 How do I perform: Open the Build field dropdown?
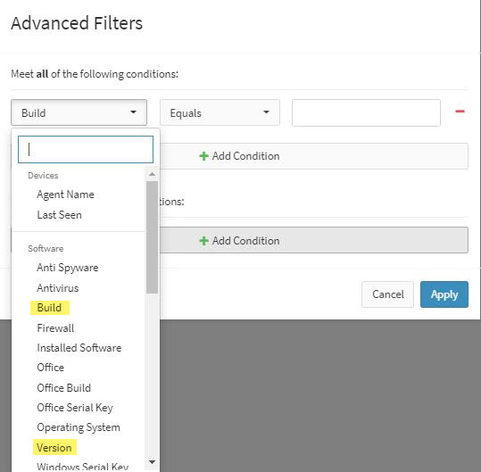click(x=79, y=112)
